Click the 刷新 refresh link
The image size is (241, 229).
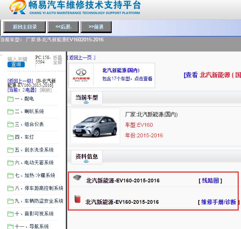[x=46, y=90]
